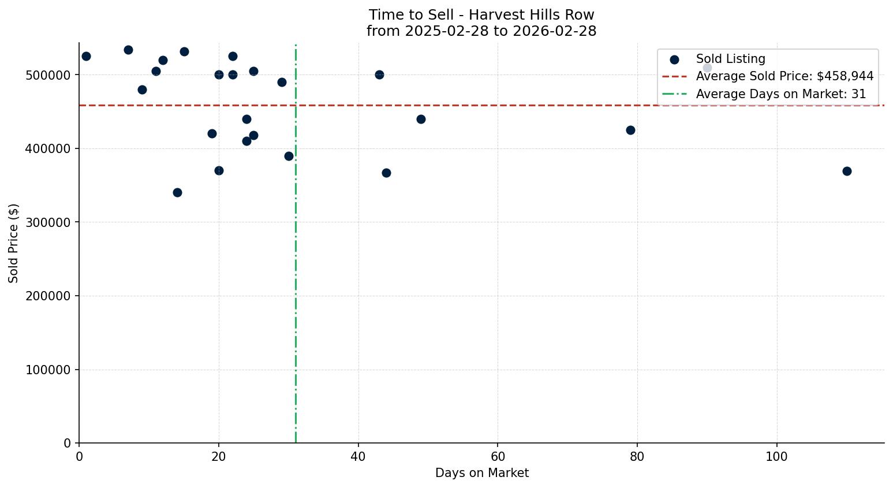Click the Days on Market x-axis label
This screenshot has height=488, width=893.
tap(481, 473)
